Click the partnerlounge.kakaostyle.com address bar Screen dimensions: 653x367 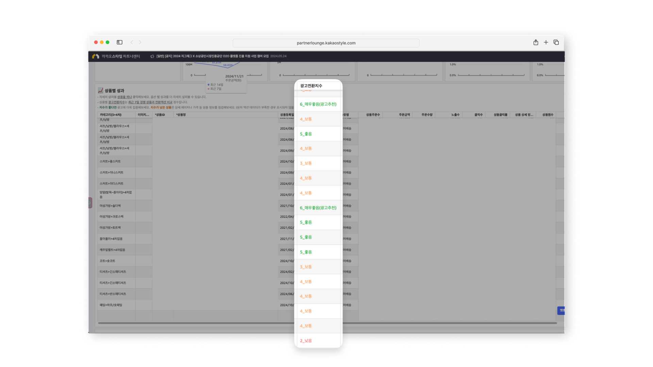point(326,43)
